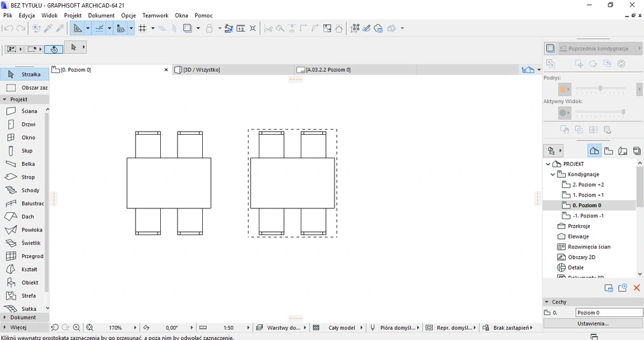Toggle the trace reference button in the trace panel
Viewport: 644px width, 340px height.
coord(551,48)
